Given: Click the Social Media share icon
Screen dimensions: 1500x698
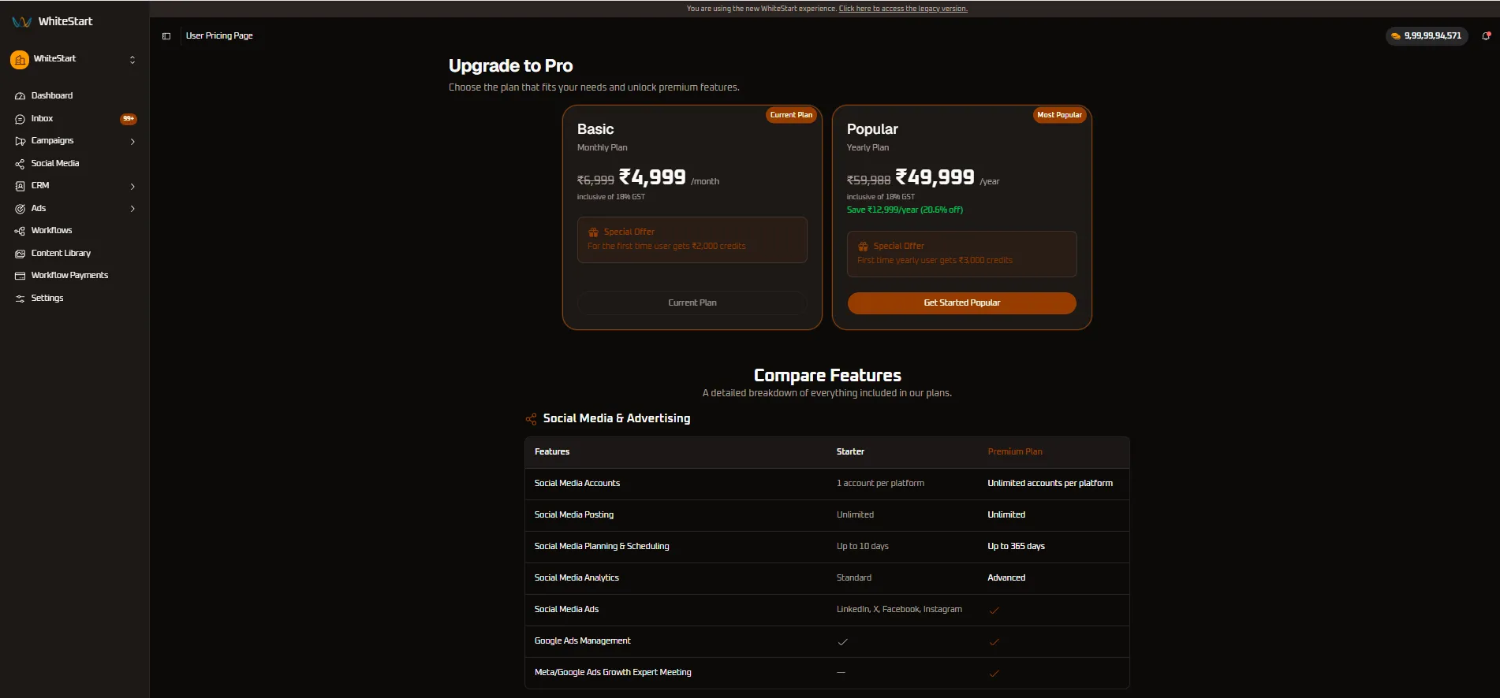Looking at the screenshot, I should point(21,164).
